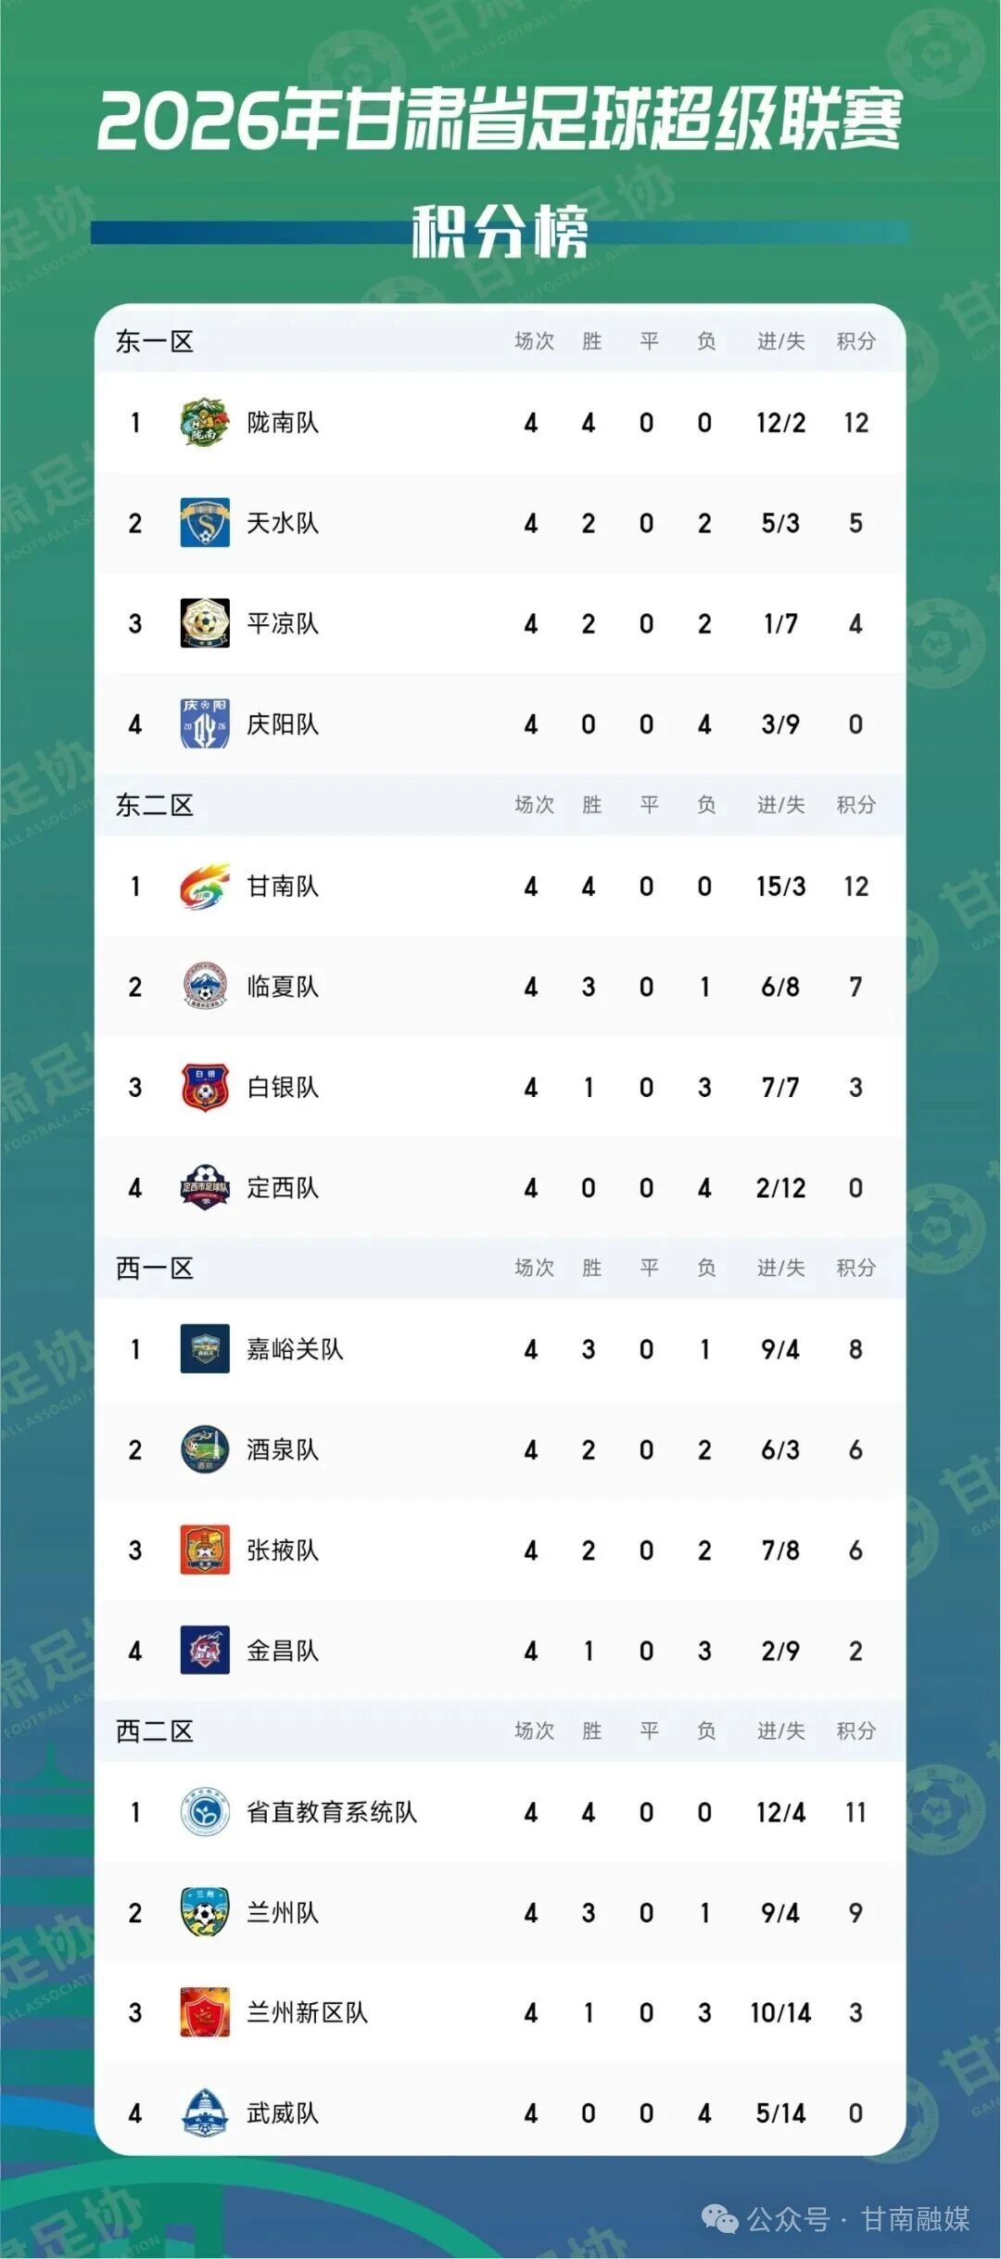Click the 陇南队 team logo
Viewport: 1001px width, 2259px height.
[x=205, y=423]
